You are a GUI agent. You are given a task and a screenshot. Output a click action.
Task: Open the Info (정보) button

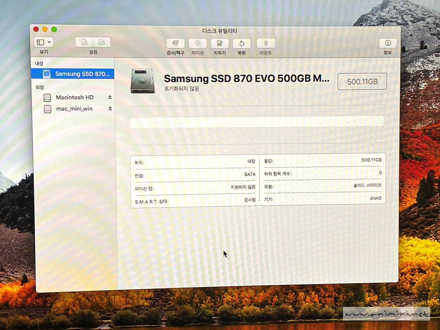[388, 43]
